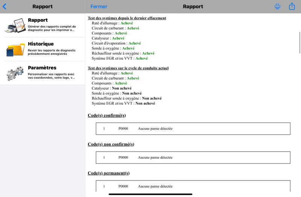Click the Code(s) permanent(s) heading
The width and height of the screenshot is (301, 197).
(x=109, y=173)
